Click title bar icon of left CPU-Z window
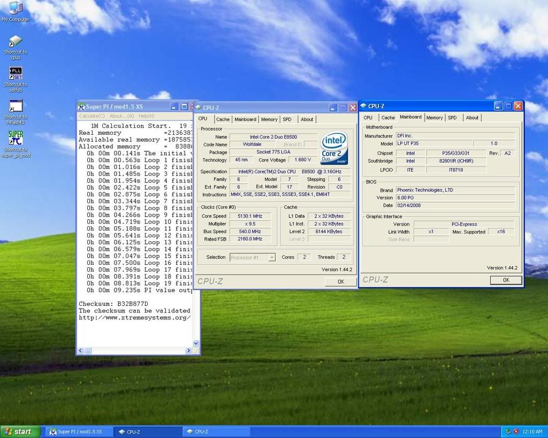The width and height of the screenshot is (548, 438). pos(198,107)
